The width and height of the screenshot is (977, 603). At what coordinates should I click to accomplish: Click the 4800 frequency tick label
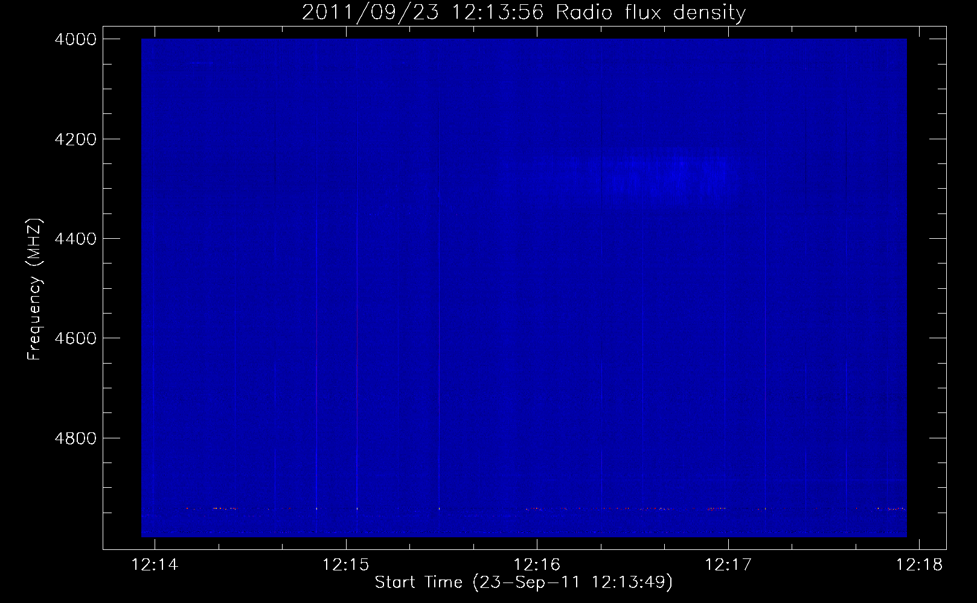click(x=75, y=438)
